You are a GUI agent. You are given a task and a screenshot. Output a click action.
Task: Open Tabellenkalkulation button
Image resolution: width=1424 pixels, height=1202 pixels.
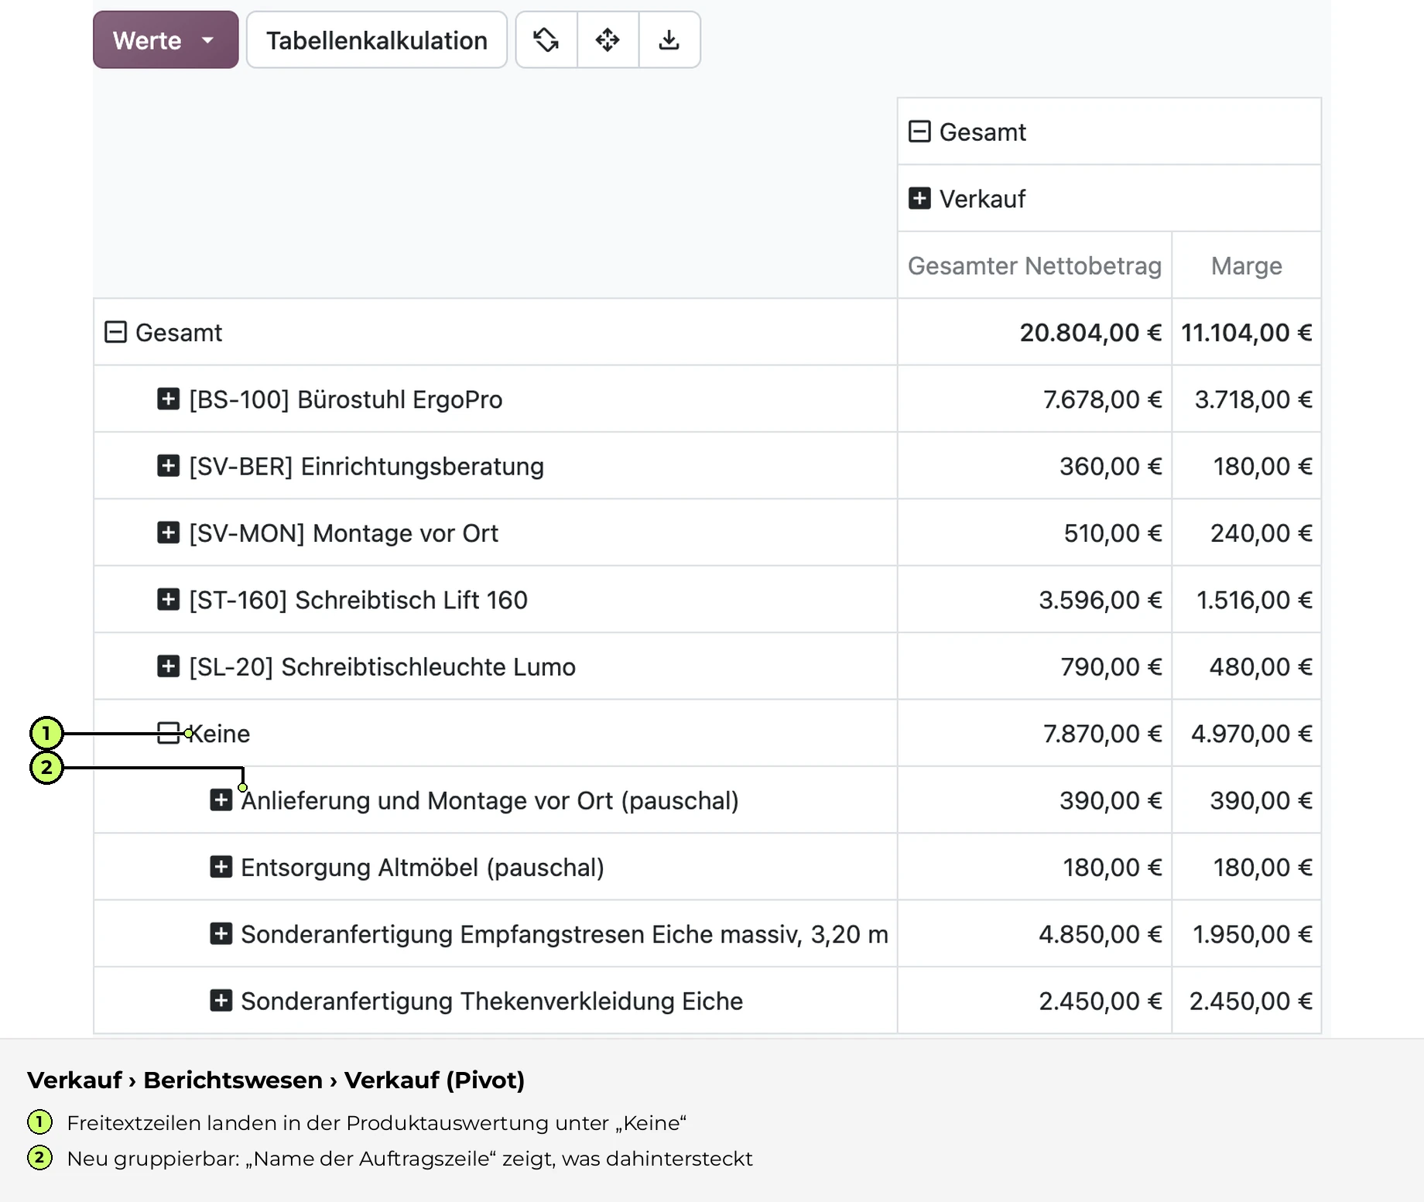pos(377,39)
